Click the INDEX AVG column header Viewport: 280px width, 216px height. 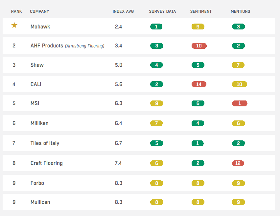pyautogui.click(x=123, y=11)
